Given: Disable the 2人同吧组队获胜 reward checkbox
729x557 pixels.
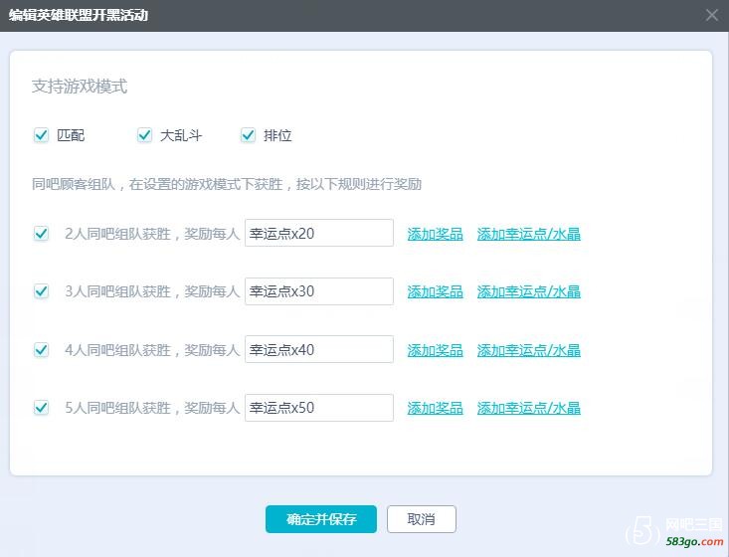Looking at the screenshot, I should coord(41,233).
